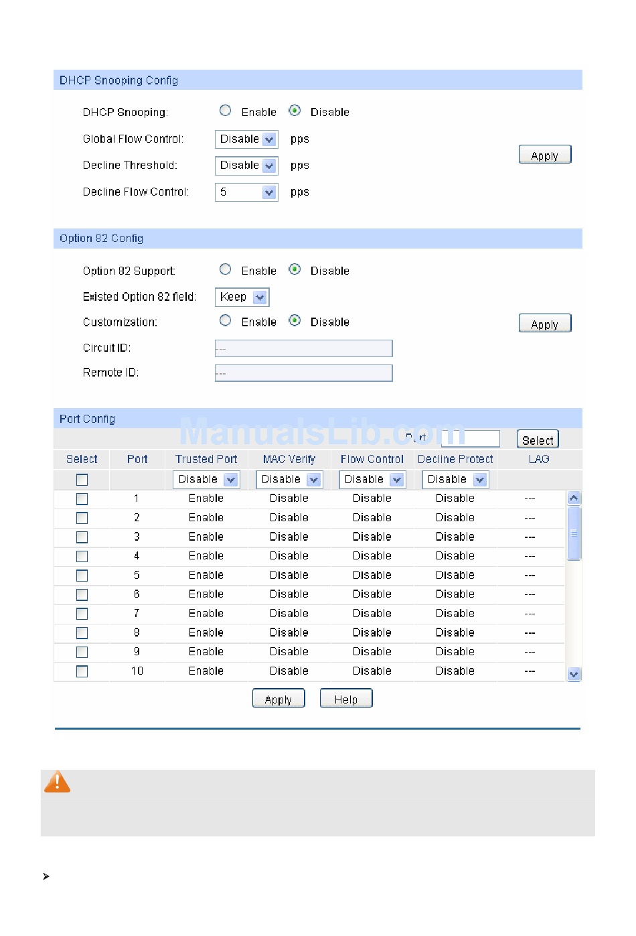Tick the select-all checkbox in header row
Viewport: 636px width, 936px height.
(x=82, y=480)
